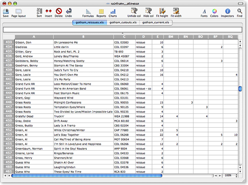Click the vertical scrollbar thumb

click(240, 89)
